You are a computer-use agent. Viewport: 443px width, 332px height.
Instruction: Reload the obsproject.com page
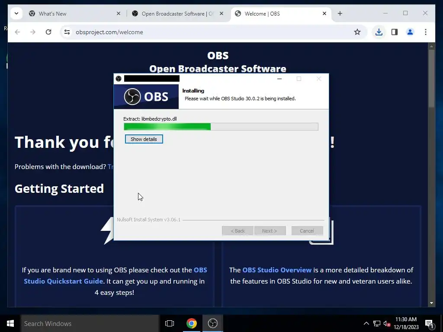pos(48,32)
